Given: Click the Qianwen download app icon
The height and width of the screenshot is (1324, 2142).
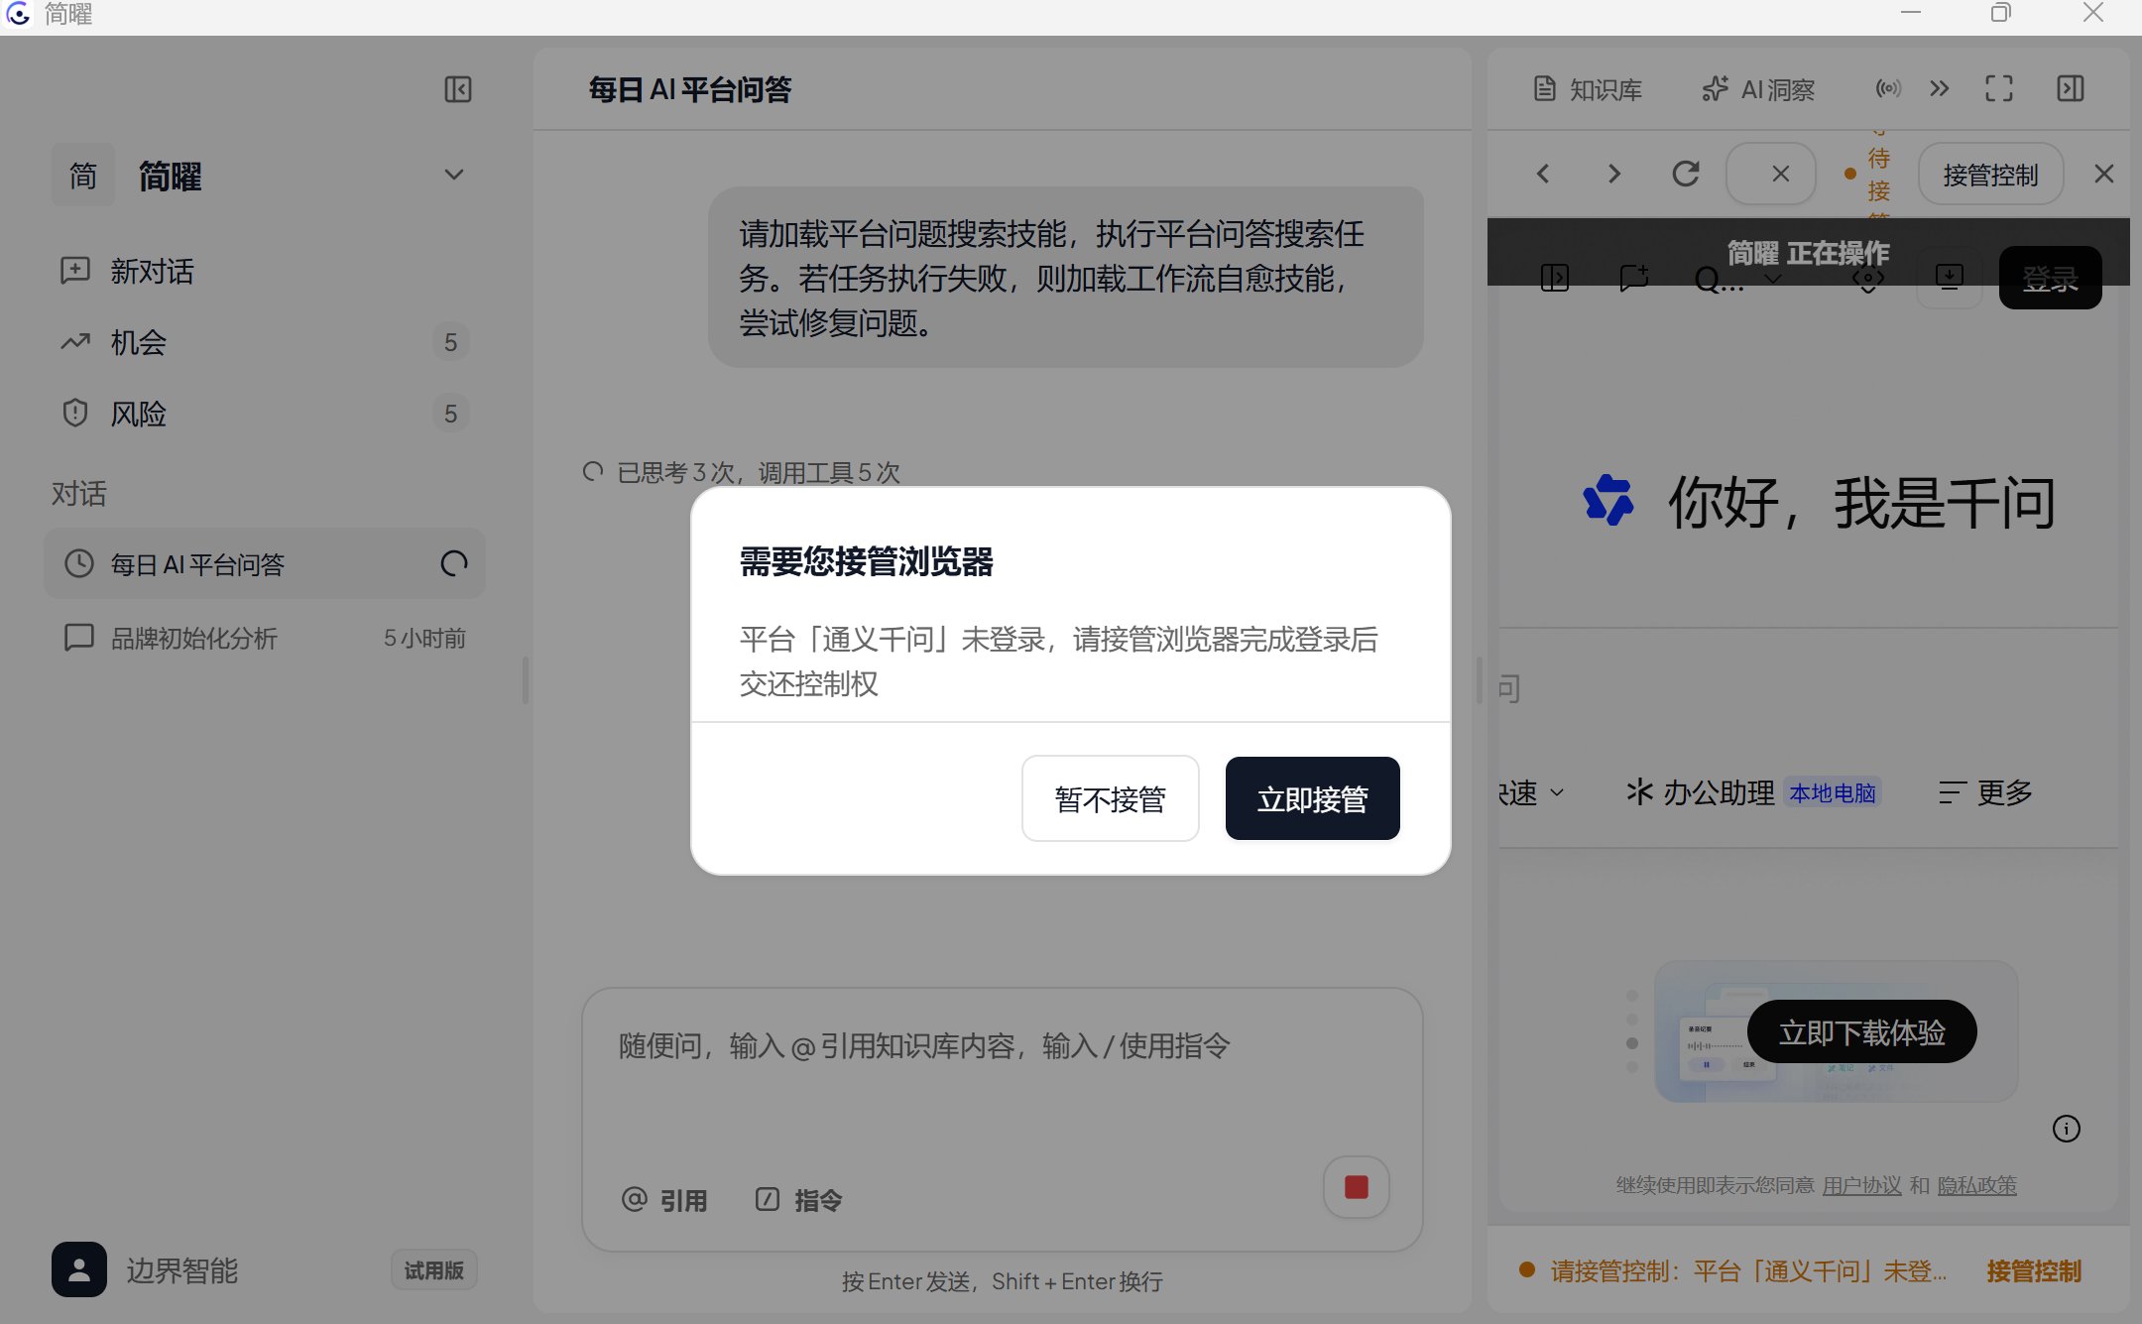Looking at the screenshot, I should 1949,278.
